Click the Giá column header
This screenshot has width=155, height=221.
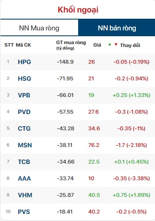click(97, 45)
